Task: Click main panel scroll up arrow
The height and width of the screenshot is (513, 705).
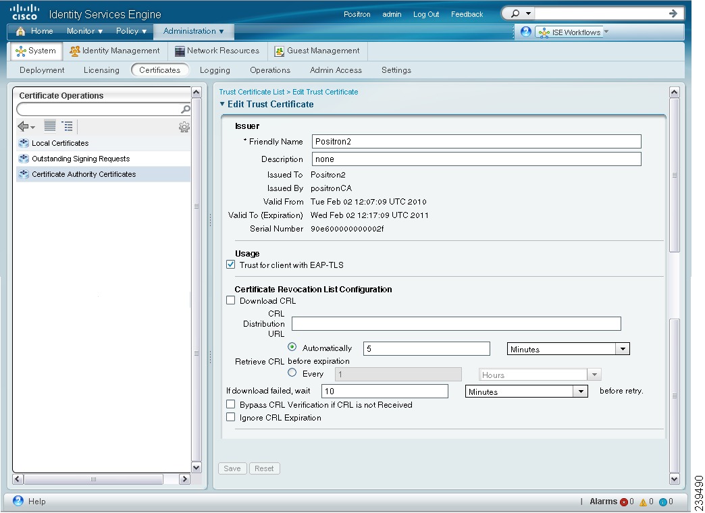Action: [674, 92]
